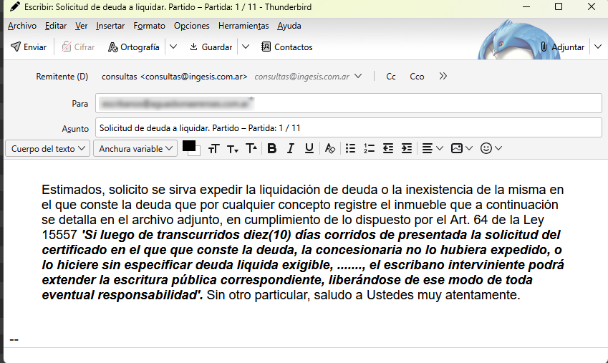Open the Insertar menu

(110, 26)
